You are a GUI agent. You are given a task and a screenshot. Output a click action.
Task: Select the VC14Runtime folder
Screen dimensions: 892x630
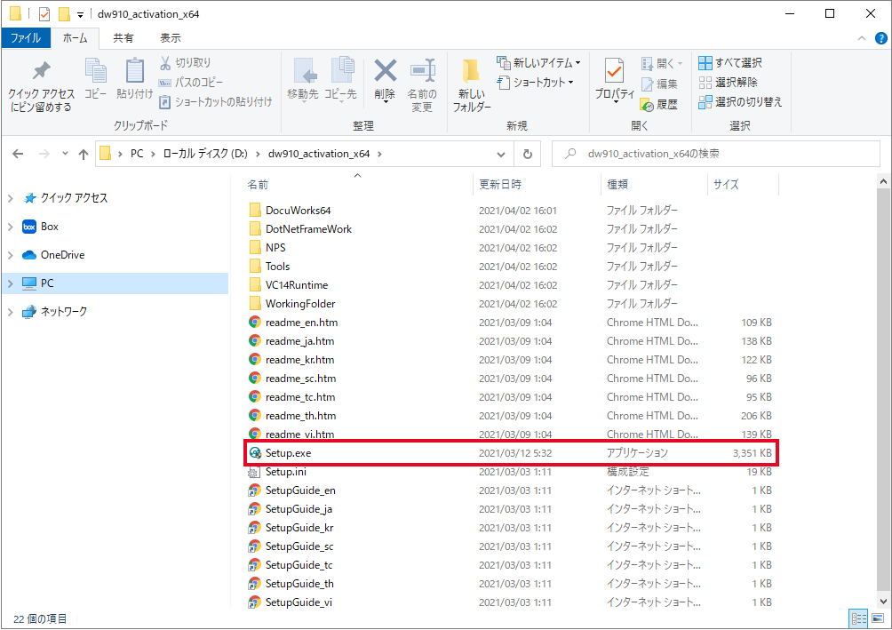click(x=297, y=285)
